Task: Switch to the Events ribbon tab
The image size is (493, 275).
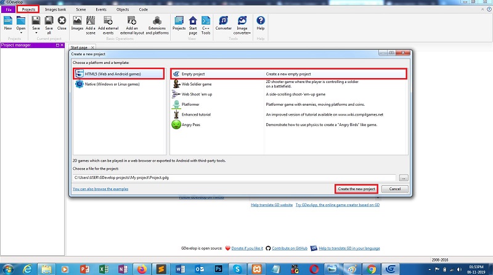Action: pyautogui.click(x=101, y=9)
